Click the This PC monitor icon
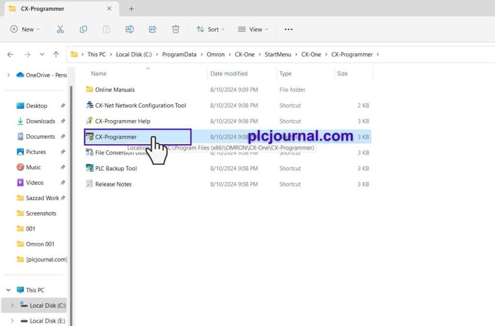 pyautogui.click(x=20, y=290)
